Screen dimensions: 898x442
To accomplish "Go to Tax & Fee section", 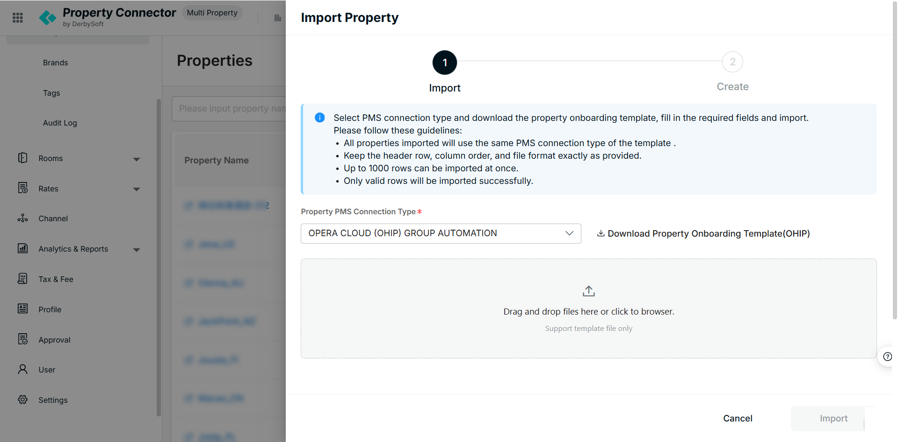I will [x=56, y=279].
